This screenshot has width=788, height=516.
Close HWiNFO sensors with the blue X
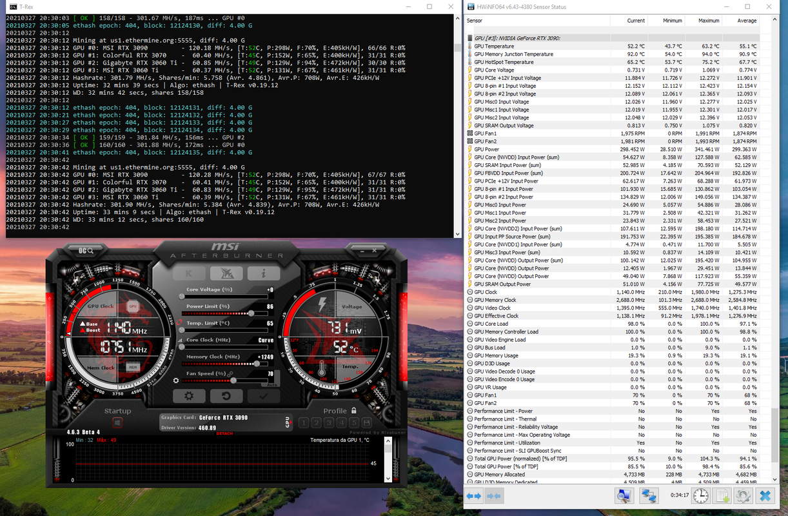[x=765, y=495]
